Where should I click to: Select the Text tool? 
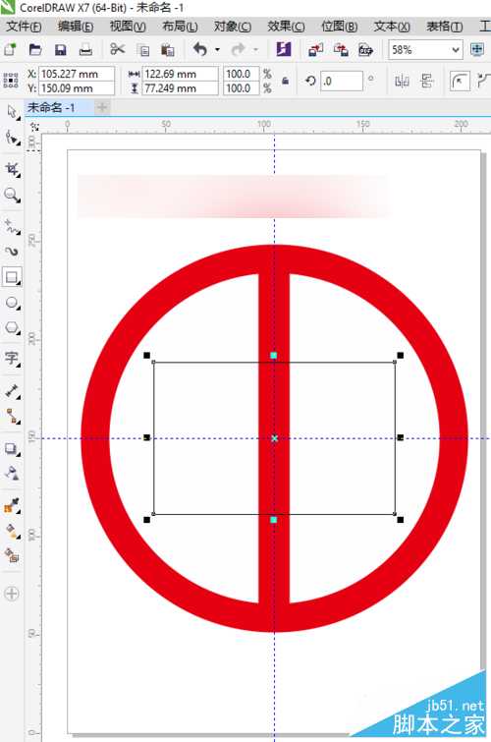(12, 358)
